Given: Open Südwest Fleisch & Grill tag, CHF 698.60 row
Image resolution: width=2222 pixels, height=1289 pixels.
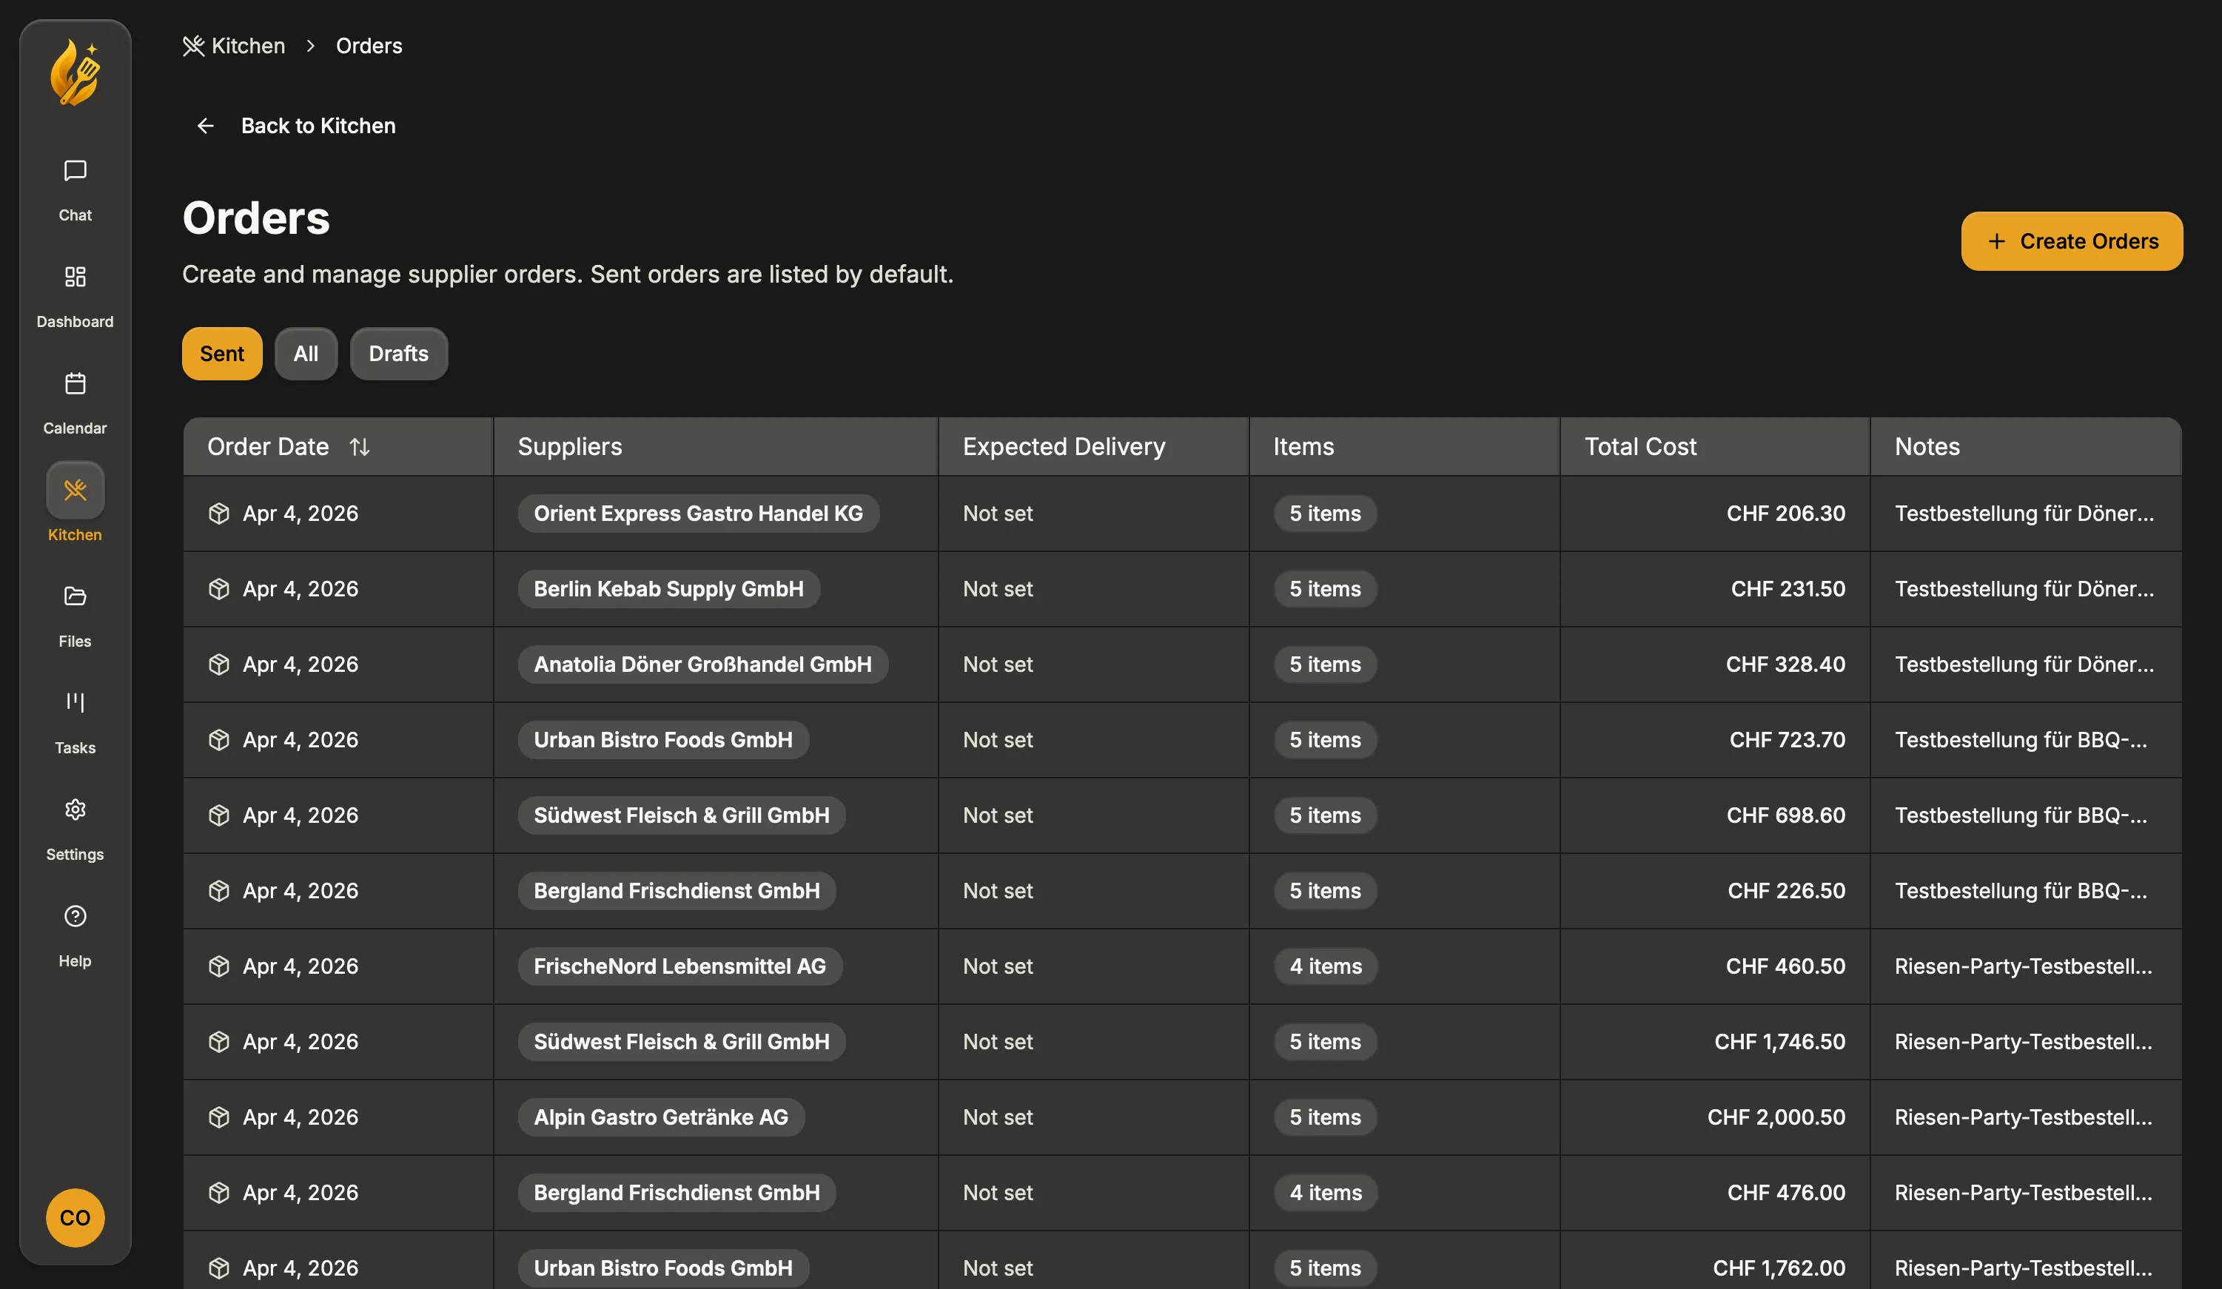Looking at the screenshot, I should click(682, 815).
